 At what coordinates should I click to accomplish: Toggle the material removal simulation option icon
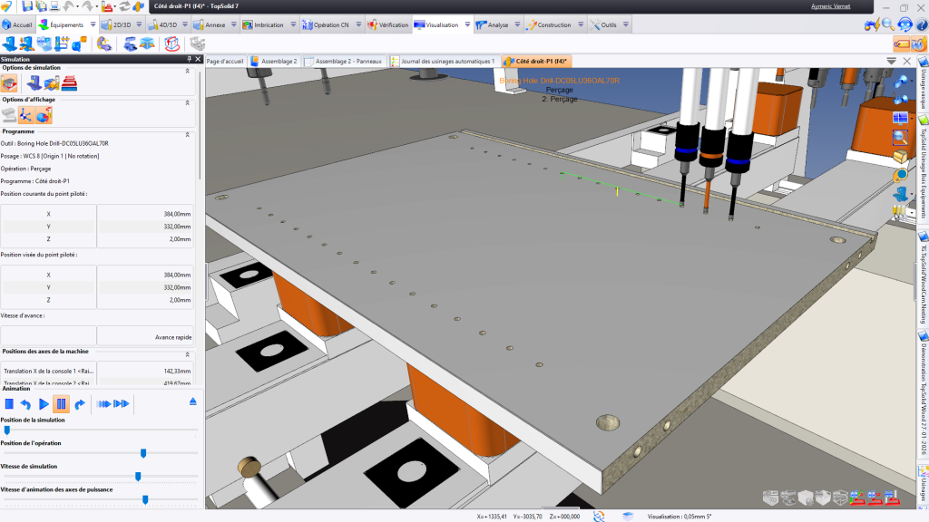click(9, 83)
